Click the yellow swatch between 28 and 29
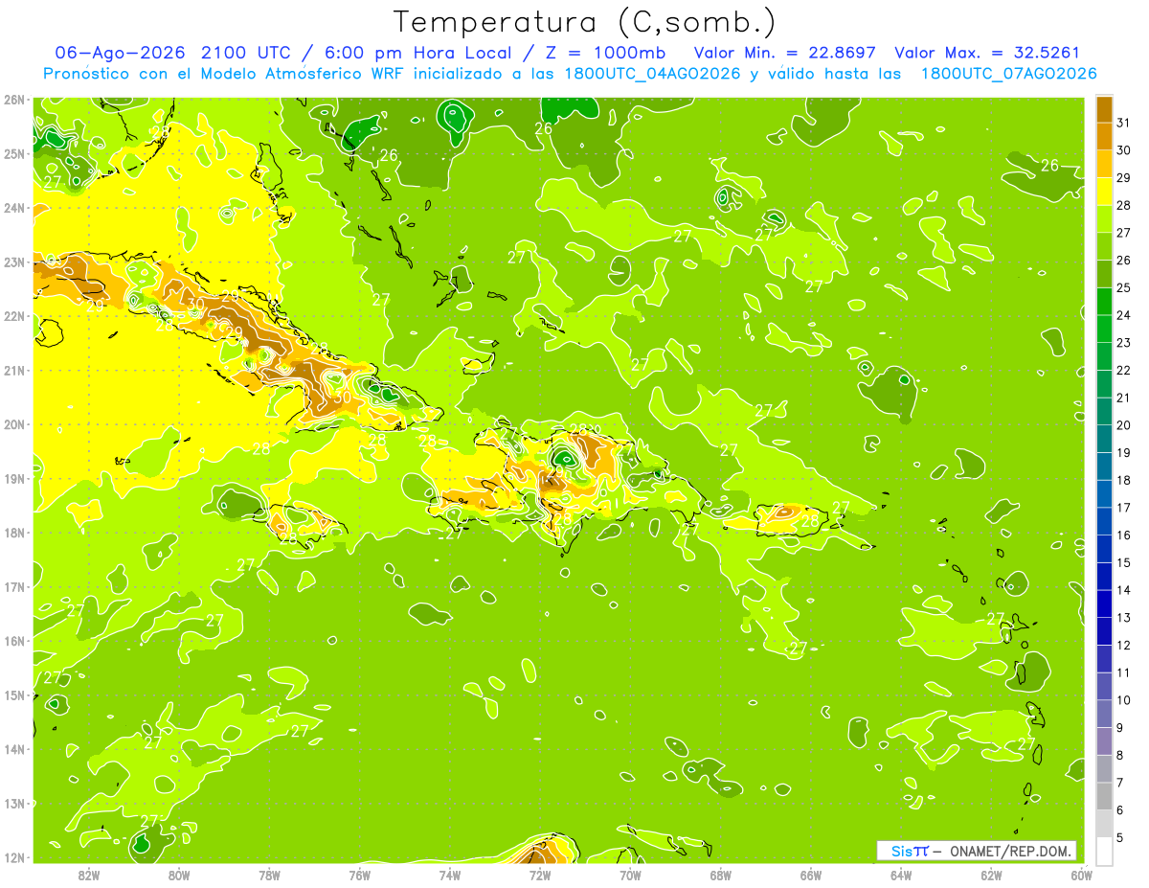The width and height of the screenshot is (1149, 888). [x=1104, y=192]
